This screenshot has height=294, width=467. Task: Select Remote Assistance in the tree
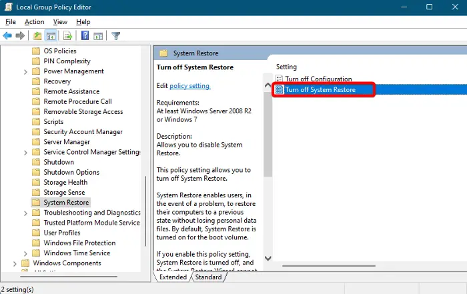point(71,91)
